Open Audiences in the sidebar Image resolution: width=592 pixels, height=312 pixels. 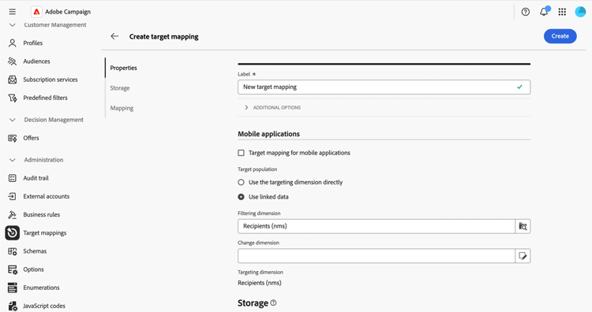(36, 61)
